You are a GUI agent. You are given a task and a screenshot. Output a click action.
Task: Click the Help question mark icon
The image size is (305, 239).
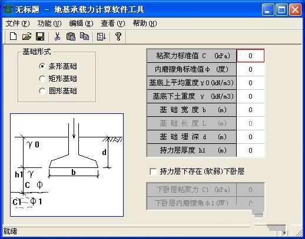(x=118, y=36)
